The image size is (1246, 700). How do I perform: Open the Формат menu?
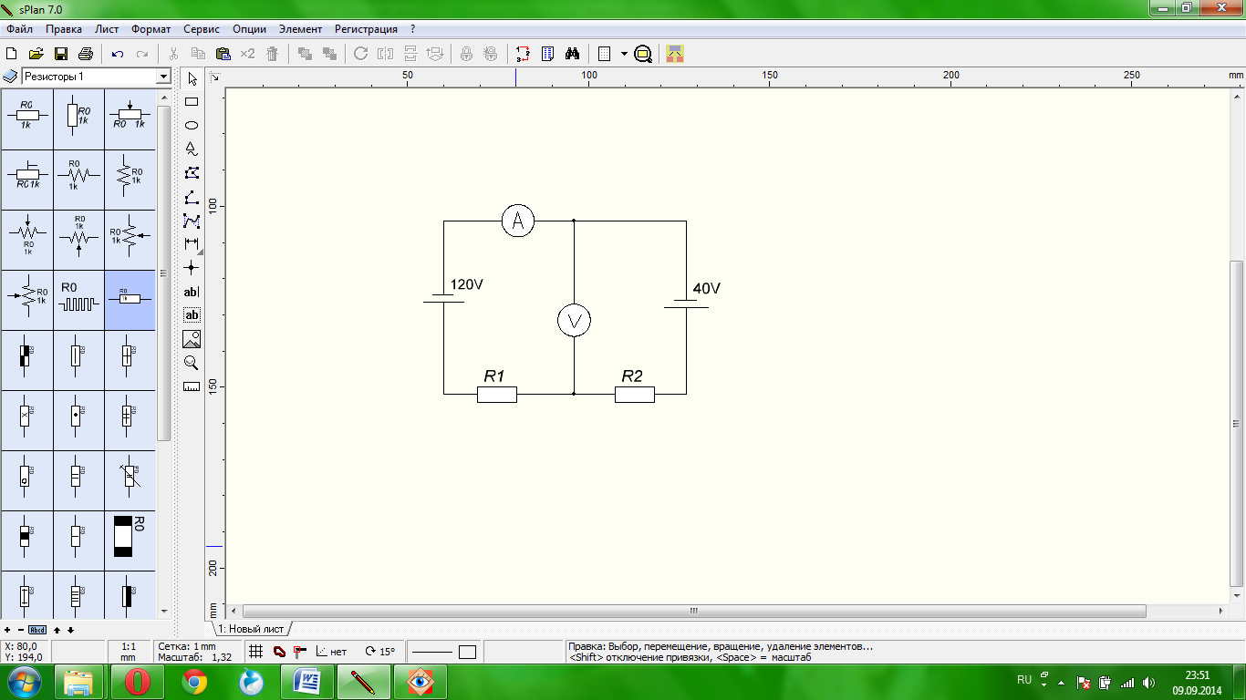tap(151, 29)
